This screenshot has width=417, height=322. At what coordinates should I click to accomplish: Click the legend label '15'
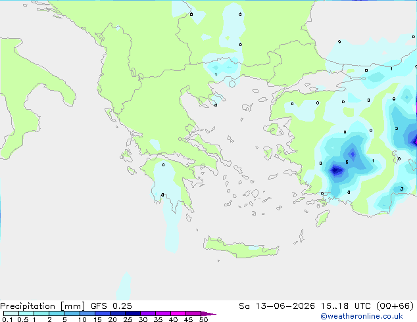[97, 319]
